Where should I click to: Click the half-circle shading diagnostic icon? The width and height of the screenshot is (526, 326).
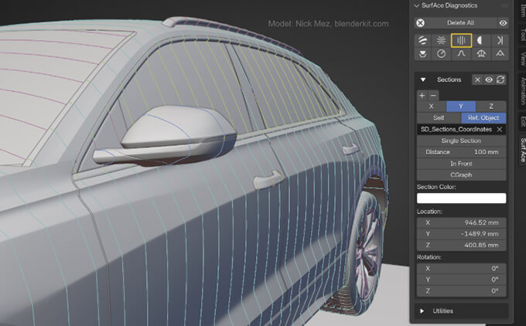tap(480, 40)
